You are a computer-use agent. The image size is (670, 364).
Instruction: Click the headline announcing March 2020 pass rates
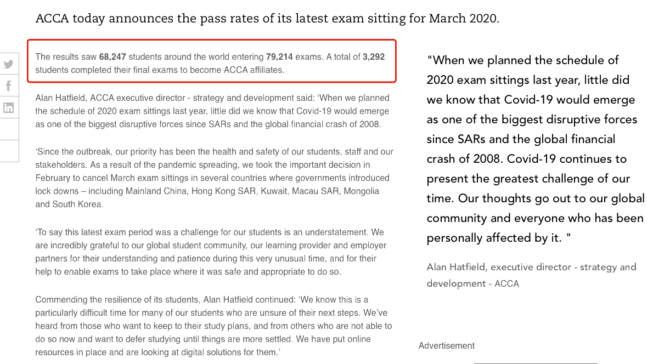pos(267,18)
